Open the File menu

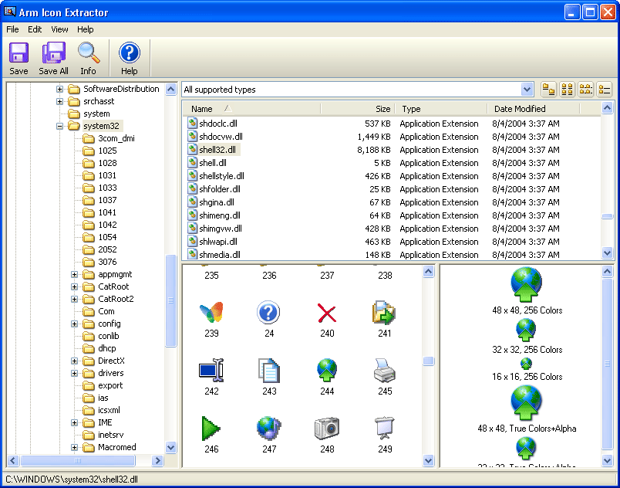[12, 29]
